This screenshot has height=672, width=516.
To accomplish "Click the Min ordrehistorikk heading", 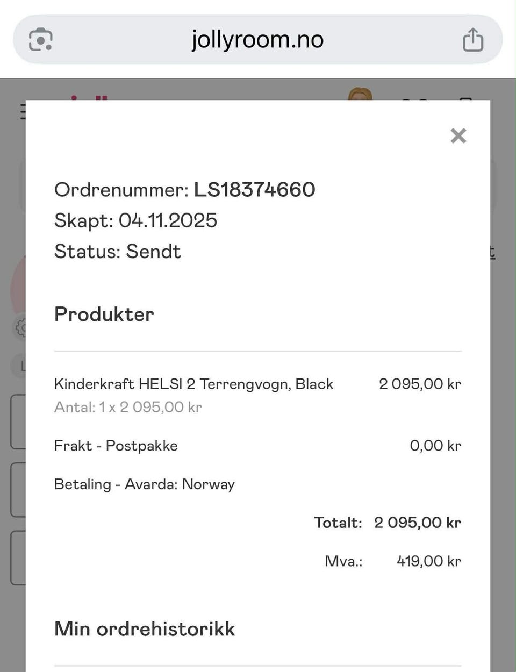I will (x=145, y=628).
